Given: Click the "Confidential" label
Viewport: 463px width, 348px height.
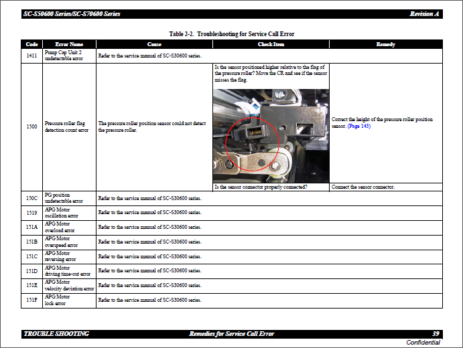Looking at the screenshot, I should tap(423, 342).
